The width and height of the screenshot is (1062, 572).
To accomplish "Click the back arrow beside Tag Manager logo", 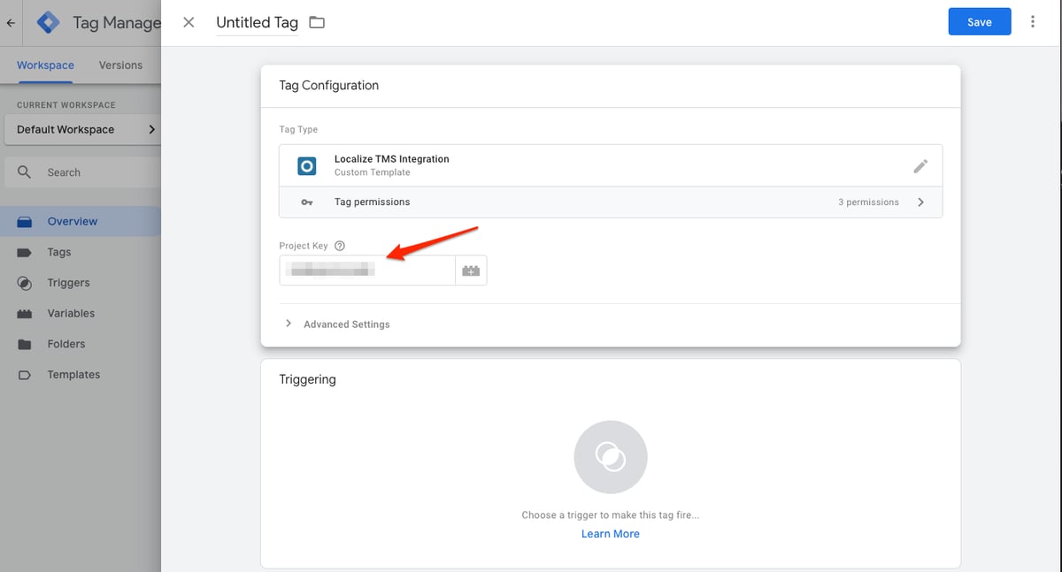I will [11, 23].
